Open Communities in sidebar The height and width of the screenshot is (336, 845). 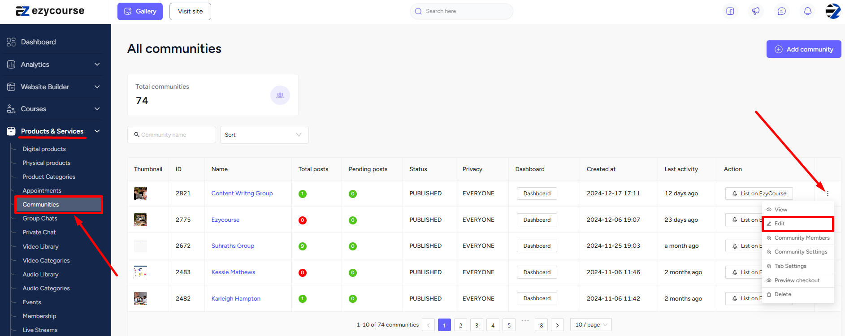click(x=59, y=205)
